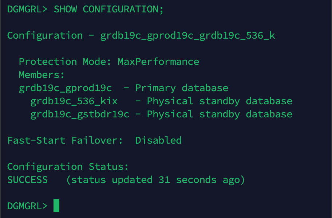The width and height of the screenshot is (332, 218).
Task: Click the word Configuration in the header line
Action: [x=45, y=35]
